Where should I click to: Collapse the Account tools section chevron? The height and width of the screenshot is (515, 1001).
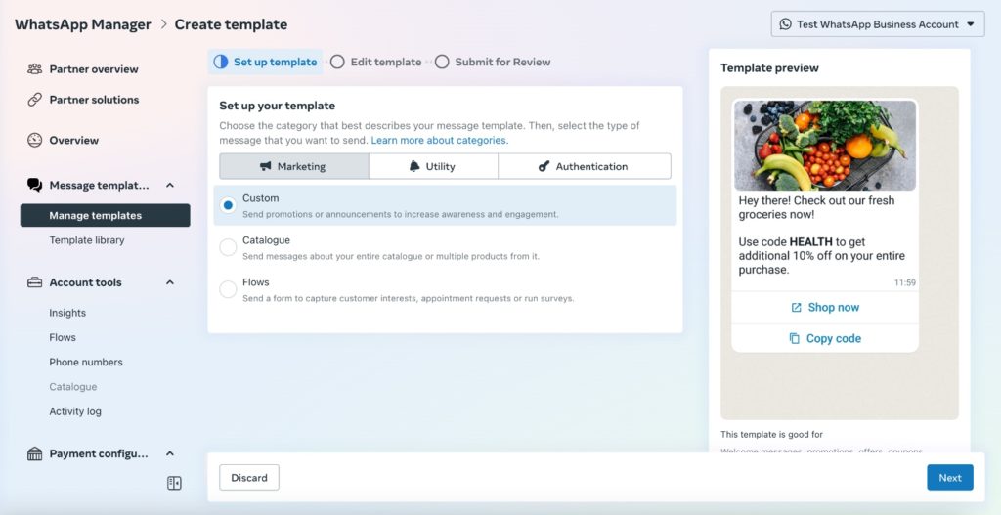tap(170, 282)
